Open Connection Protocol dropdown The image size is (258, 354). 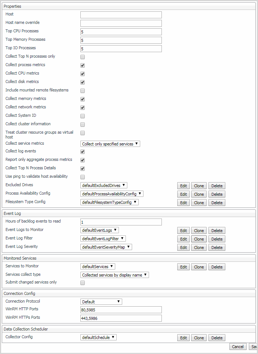[x=101, y=302]
